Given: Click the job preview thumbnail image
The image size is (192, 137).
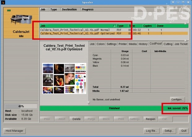Looking at the screenshot, I should click(64, 78).
